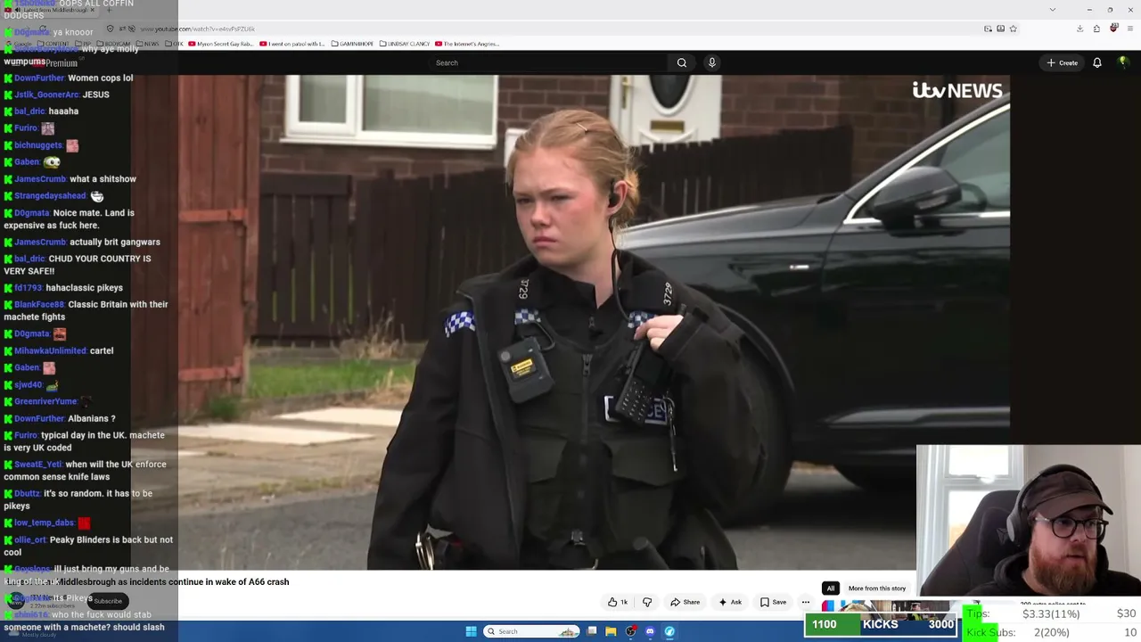
Task: Click Jstlk_GoonerArc's 'JESUS' chat message
Action: tap(95, 95)
